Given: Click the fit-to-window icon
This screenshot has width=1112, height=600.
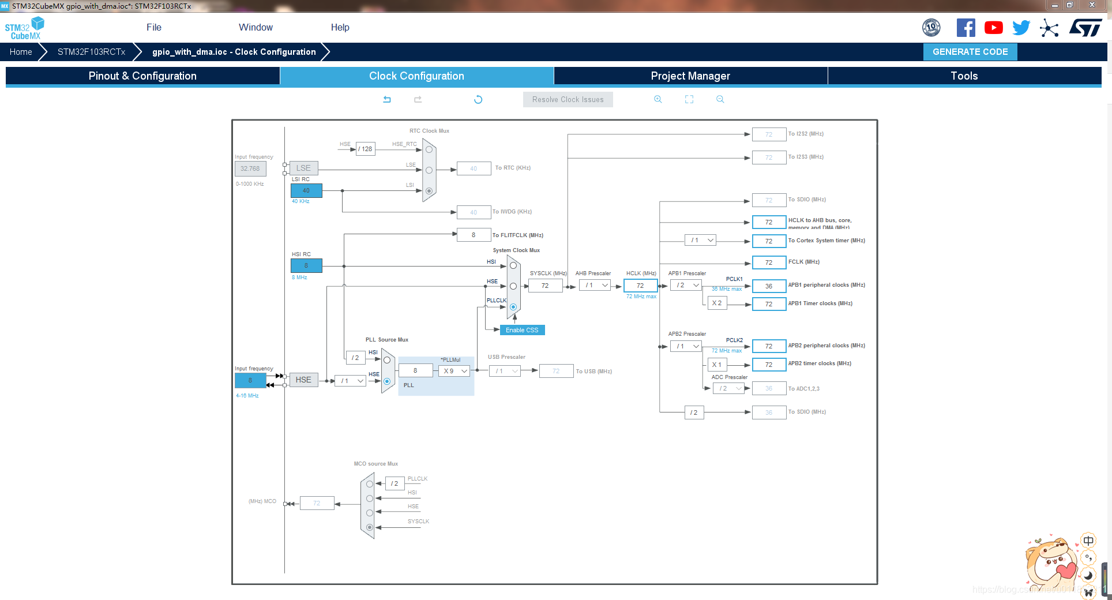Looking at the screenshot, I should point(689,99).
